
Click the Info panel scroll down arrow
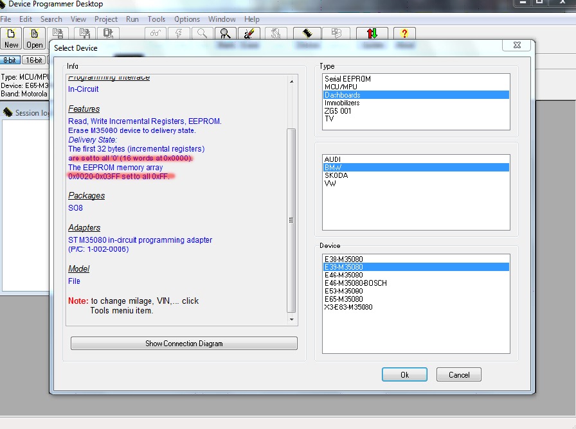291,319
